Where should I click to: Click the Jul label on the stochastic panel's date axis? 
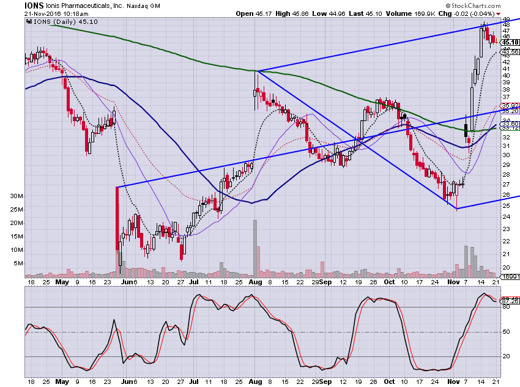pyautogui.click(x=194, y=381)
